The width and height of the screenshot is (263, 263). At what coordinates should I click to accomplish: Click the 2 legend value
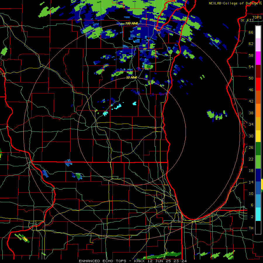pos(252,217)
